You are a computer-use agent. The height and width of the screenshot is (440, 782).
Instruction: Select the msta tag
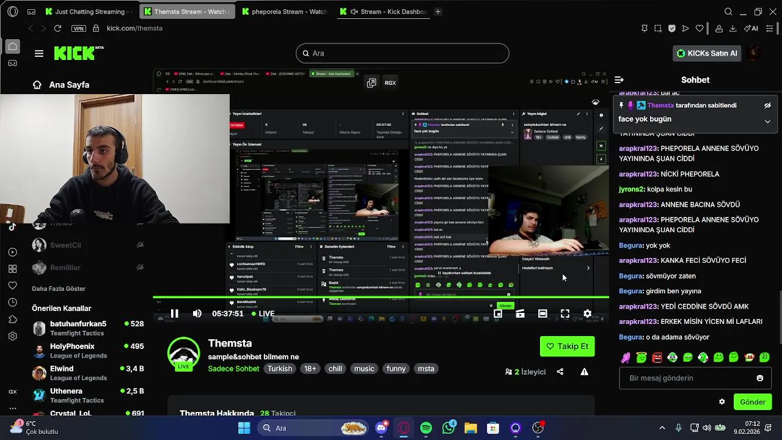pos(426,369)
